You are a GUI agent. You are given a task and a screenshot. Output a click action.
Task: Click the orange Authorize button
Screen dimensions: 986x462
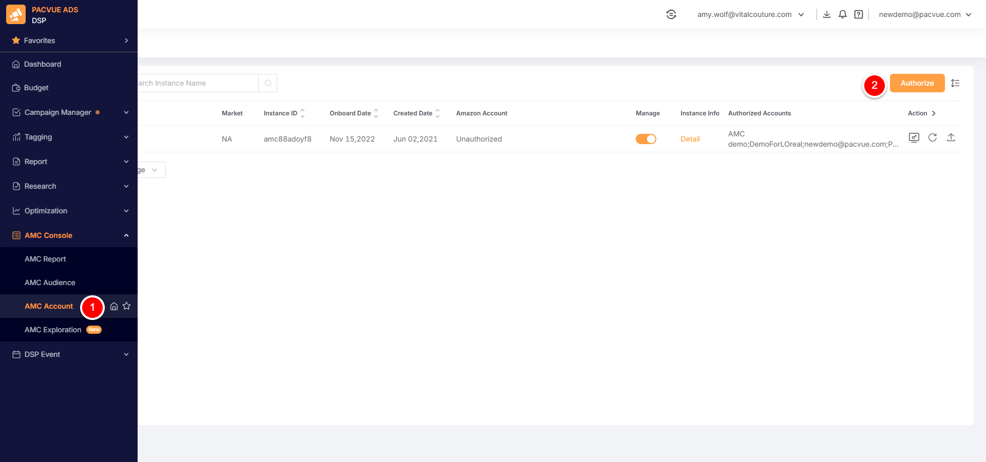917,83
